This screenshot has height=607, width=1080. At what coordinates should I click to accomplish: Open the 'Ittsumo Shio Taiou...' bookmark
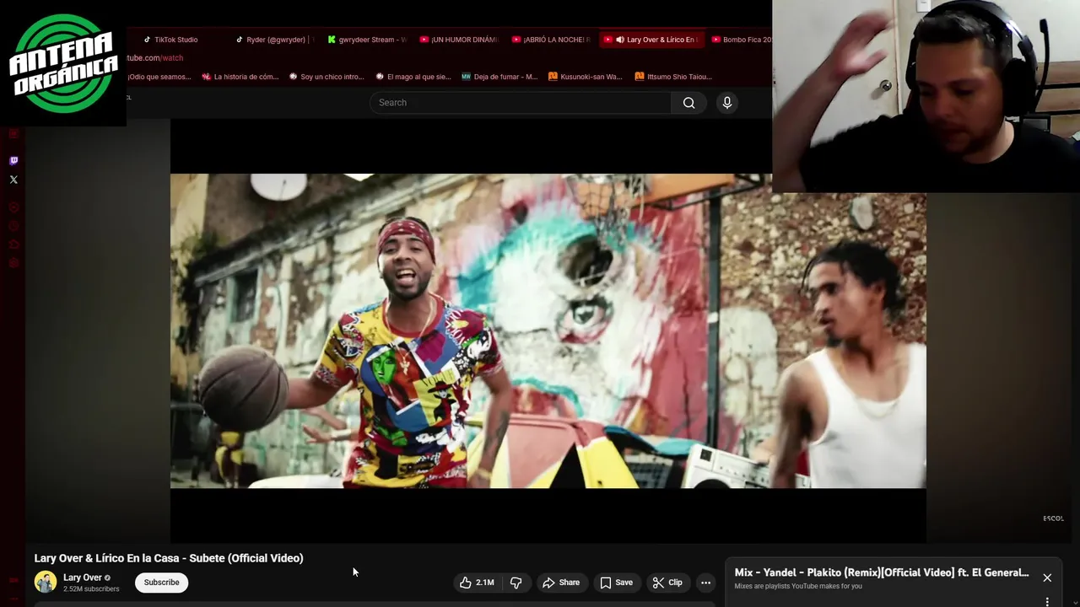click(673, 77)
